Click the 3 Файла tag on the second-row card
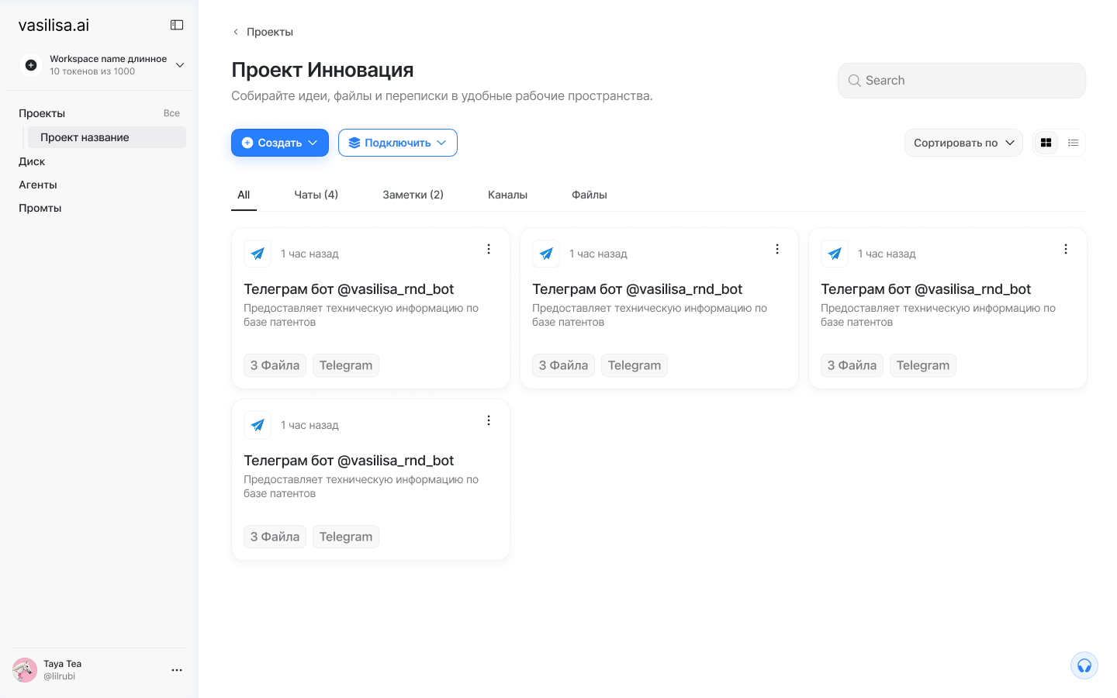Viewport: 1117px width, 698px height. (275, 537)
